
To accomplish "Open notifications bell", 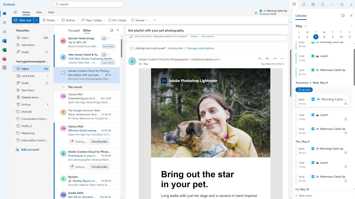I will pos(304,4).
